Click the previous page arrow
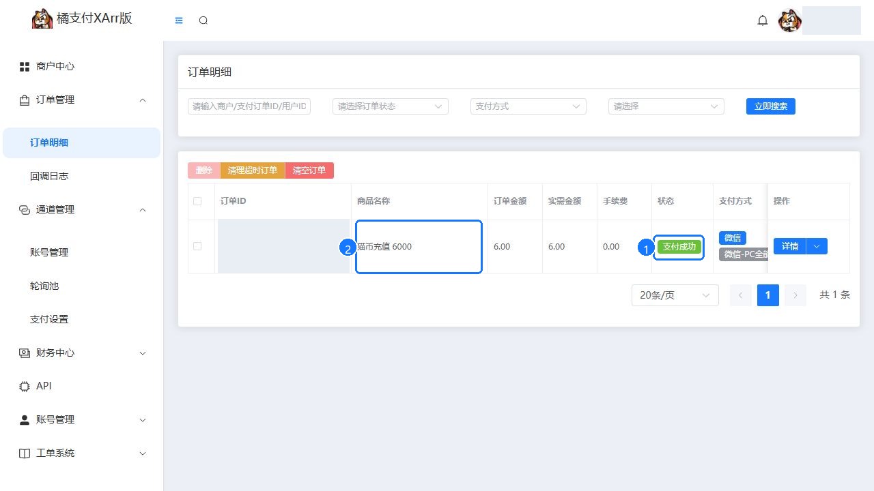This screenshot has width=874, height=491. (740, 295)
